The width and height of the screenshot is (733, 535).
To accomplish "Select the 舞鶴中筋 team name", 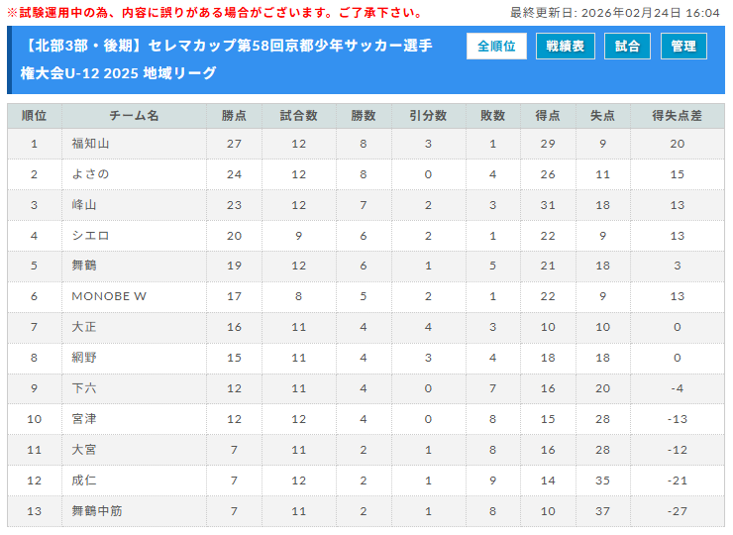I will coord(97,510).
